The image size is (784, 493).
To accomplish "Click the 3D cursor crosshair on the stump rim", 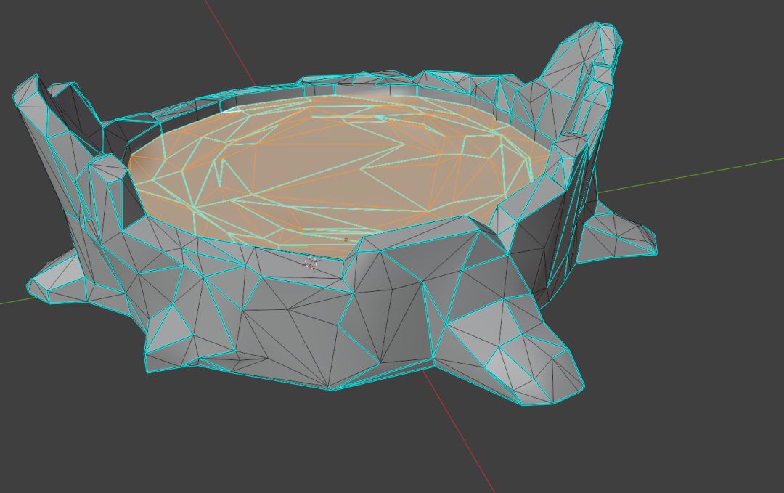I will (311, 263).
